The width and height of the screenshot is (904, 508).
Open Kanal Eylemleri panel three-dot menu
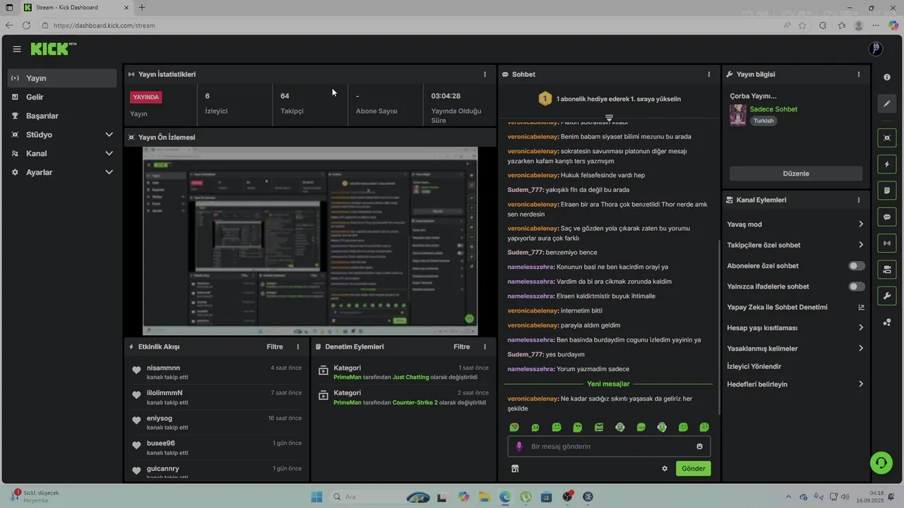(859, 200)
